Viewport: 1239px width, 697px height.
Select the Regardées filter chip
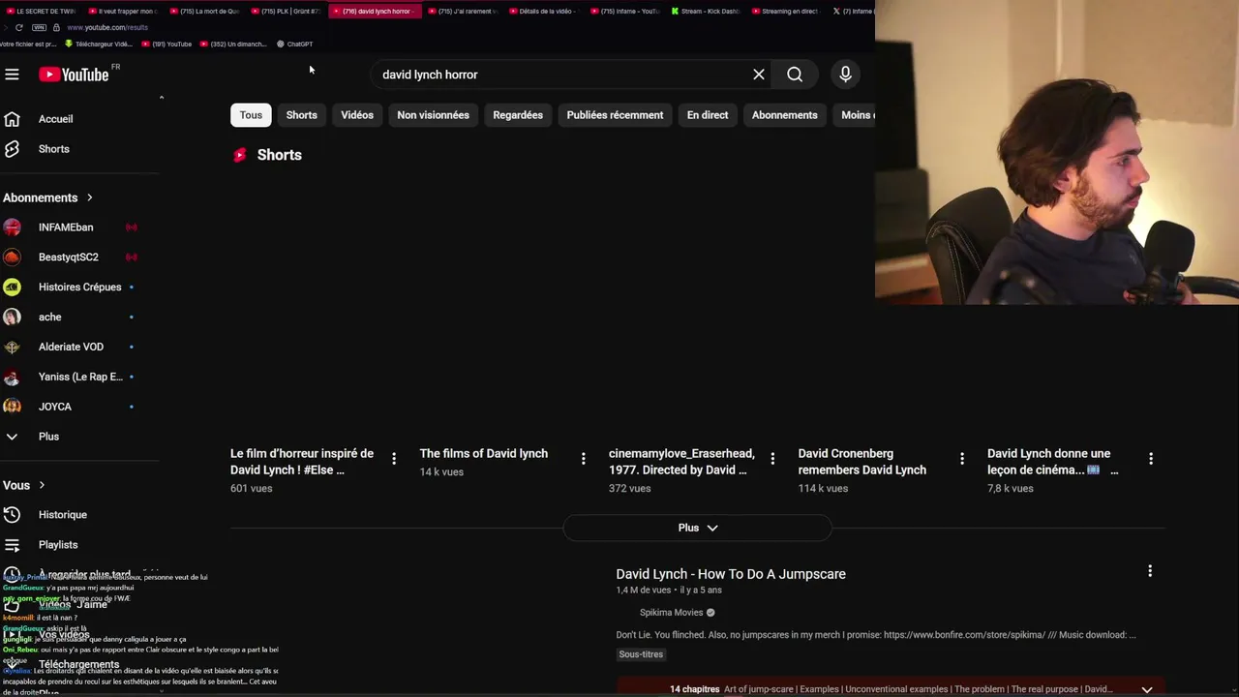tap(518, 115)
